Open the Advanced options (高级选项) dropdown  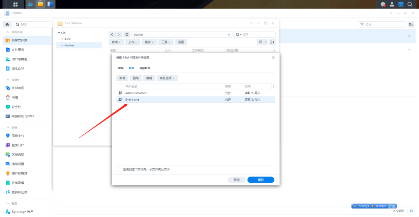coord(167,78)
